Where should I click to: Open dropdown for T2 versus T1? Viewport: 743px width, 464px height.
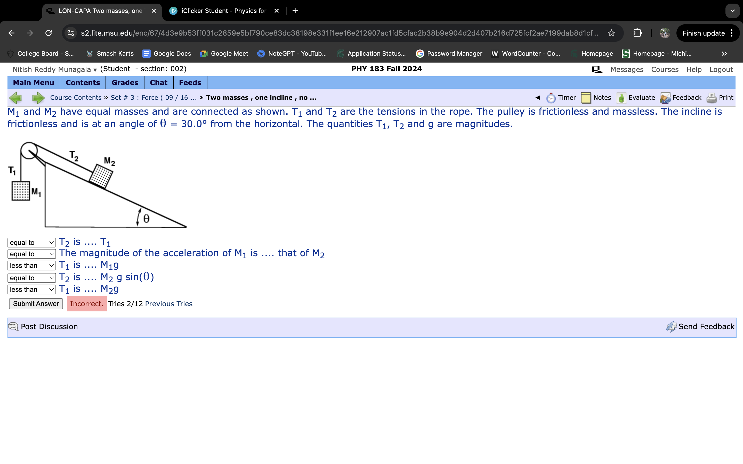[x=31, y=242]
